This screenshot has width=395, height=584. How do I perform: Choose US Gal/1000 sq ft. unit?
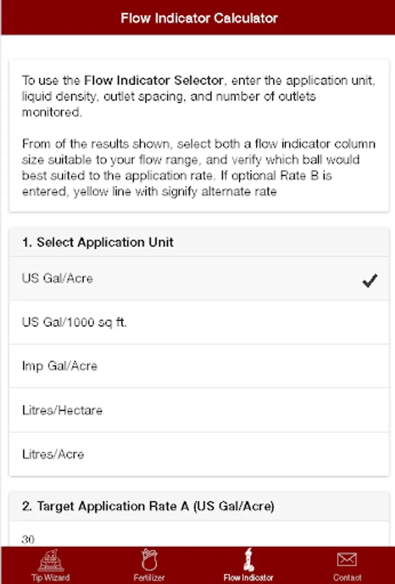point(74,322)
